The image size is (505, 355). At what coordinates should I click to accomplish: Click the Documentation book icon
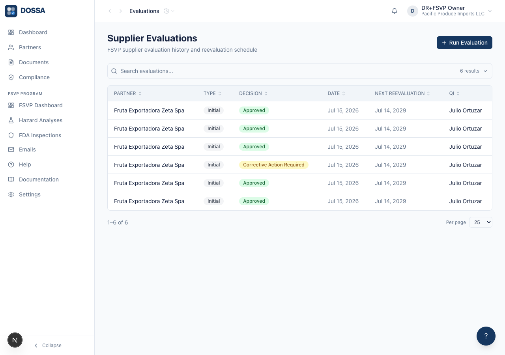11,179
